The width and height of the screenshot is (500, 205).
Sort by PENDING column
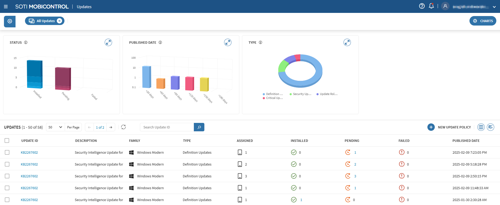pos(352,141)
